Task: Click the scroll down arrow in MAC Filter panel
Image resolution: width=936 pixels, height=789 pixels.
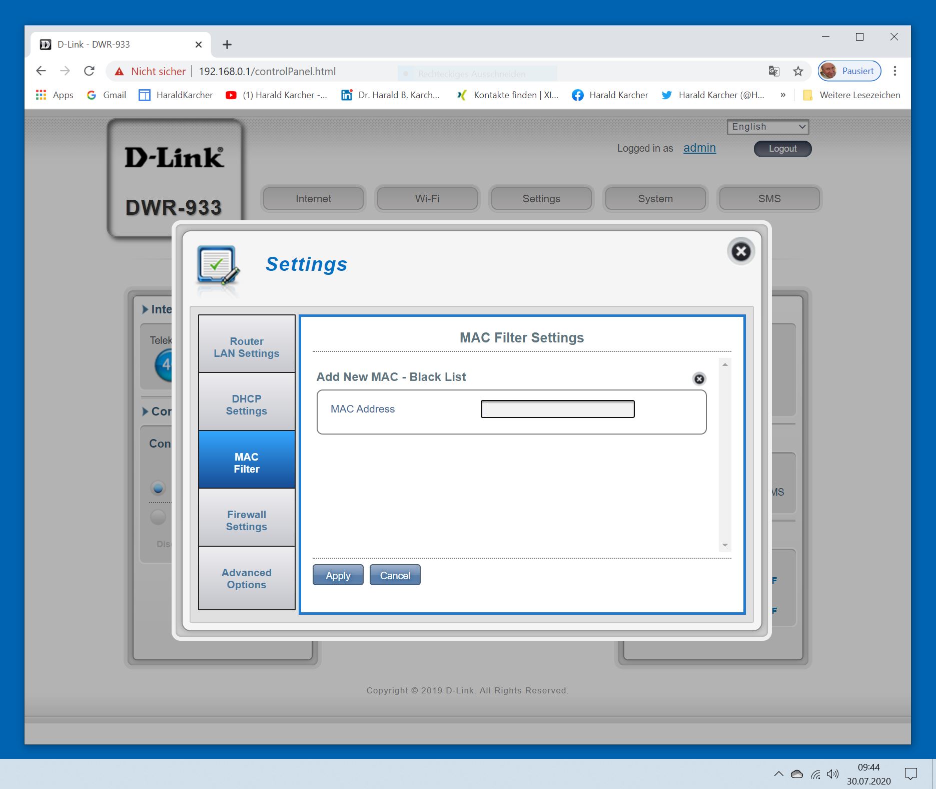Action: [725, 545]
